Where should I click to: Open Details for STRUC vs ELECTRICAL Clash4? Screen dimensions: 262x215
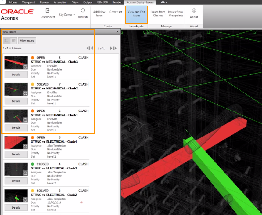click(x=16, y=155)
